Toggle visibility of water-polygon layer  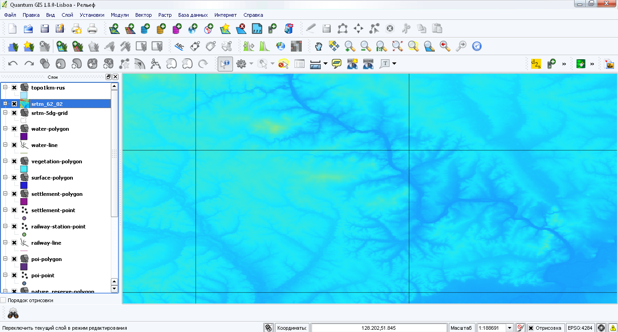tap(14, 129)
